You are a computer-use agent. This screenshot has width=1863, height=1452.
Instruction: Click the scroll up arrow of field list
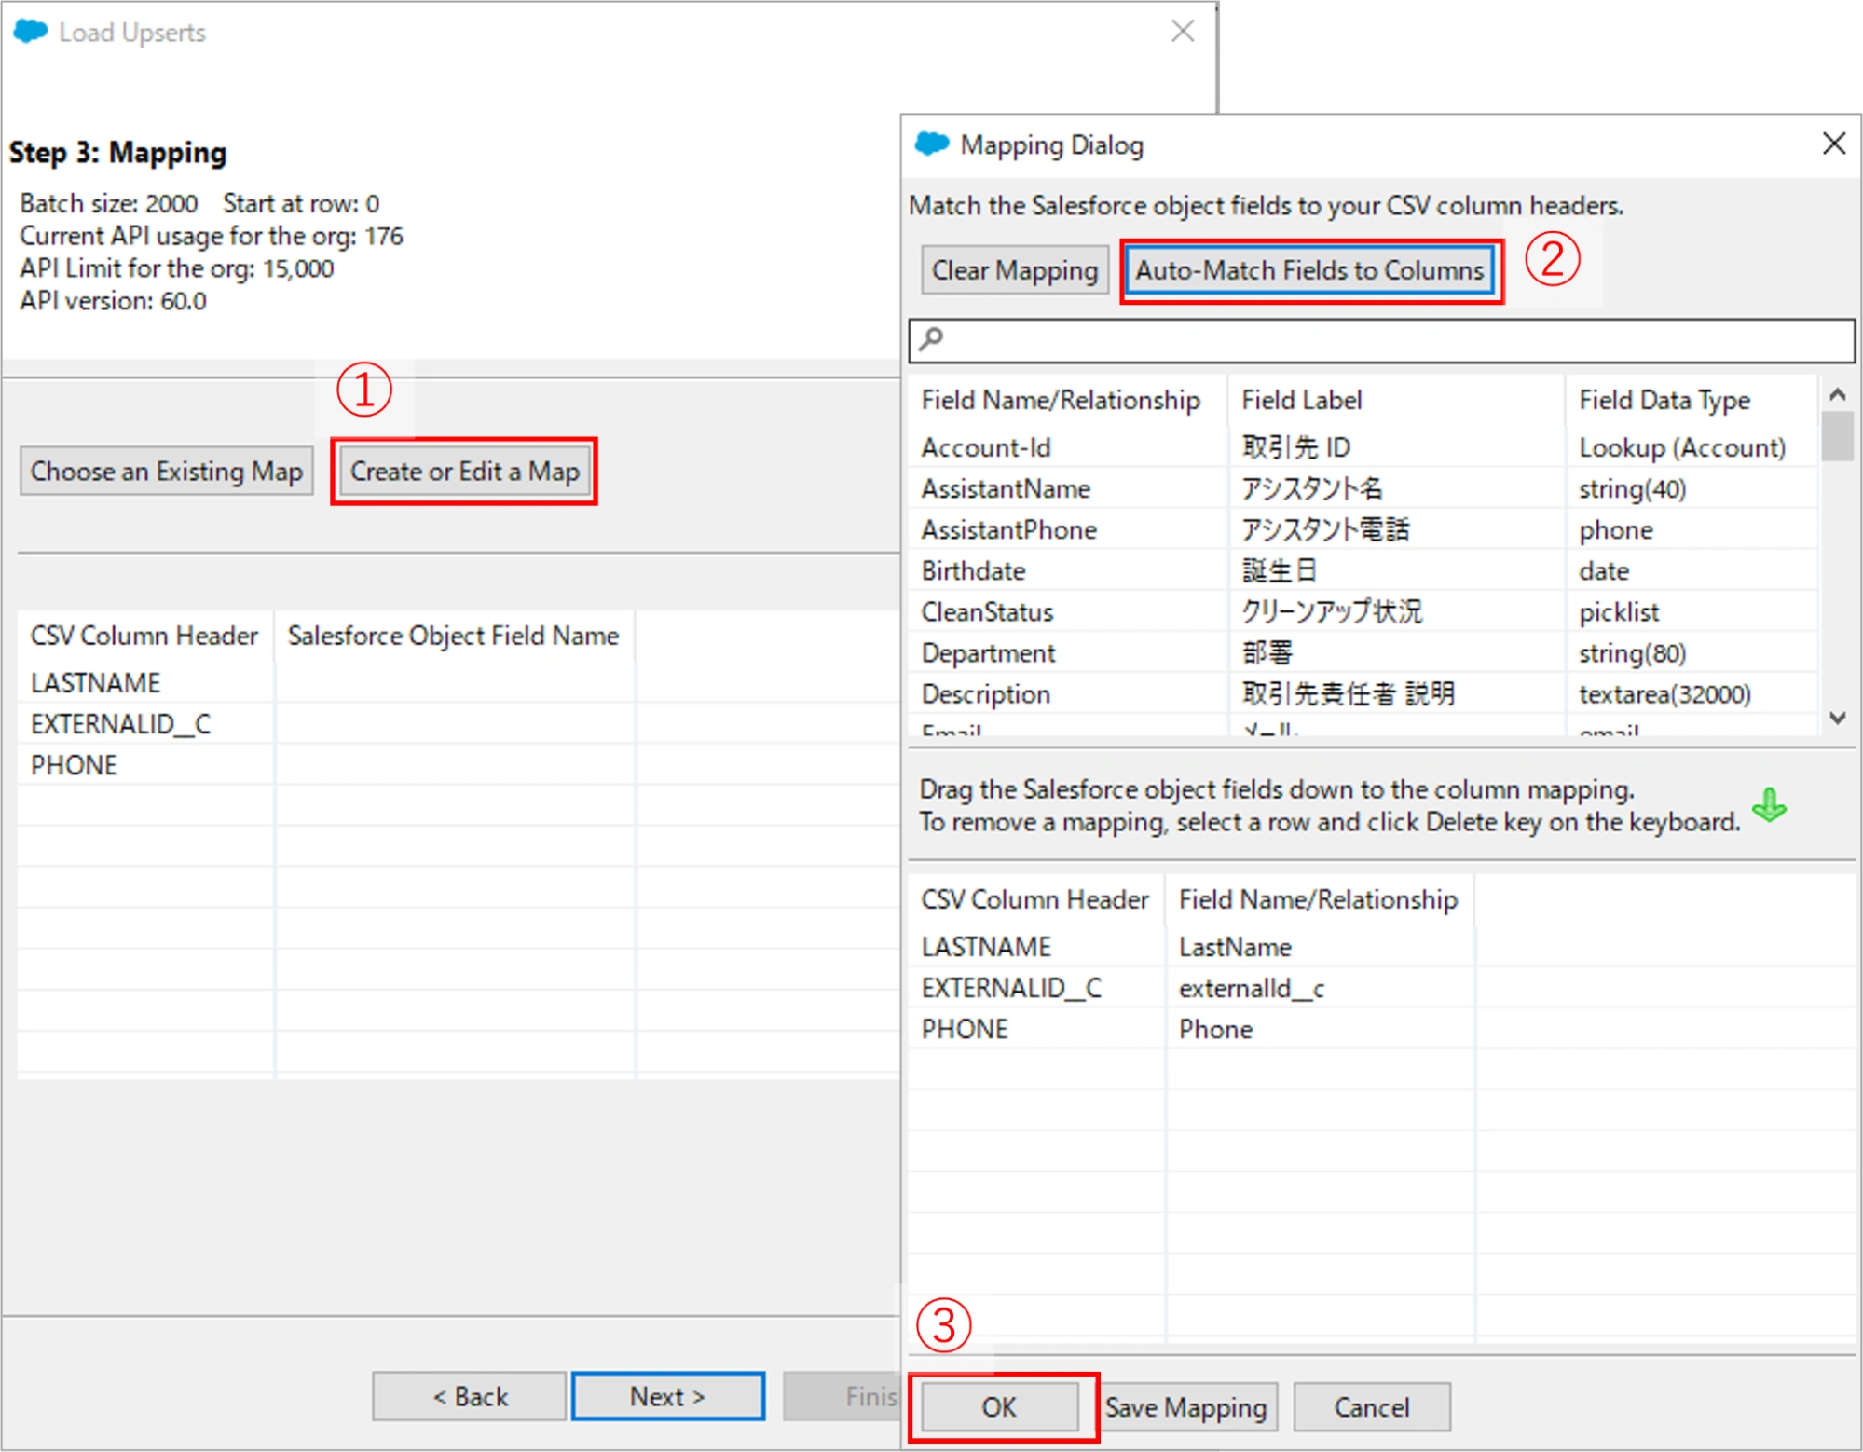(1837, 394)
